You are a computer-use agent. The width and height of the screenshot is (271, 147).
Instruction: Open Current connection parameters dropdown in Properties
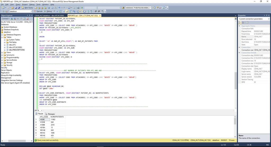(269, 19)
